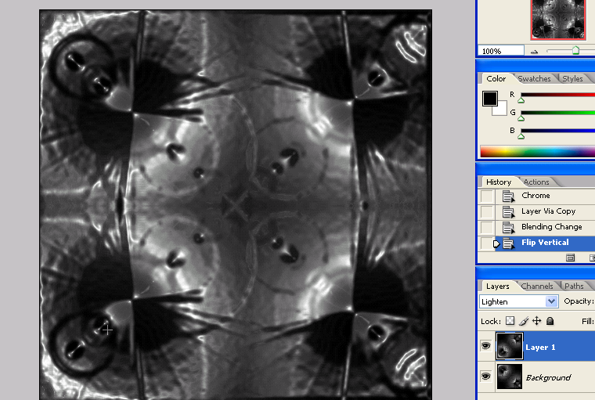Image resolution: width=595 pixels, height=400 pixels.
Task: Set history brush source beside Flip Vertical
Action: pos(486,243)
